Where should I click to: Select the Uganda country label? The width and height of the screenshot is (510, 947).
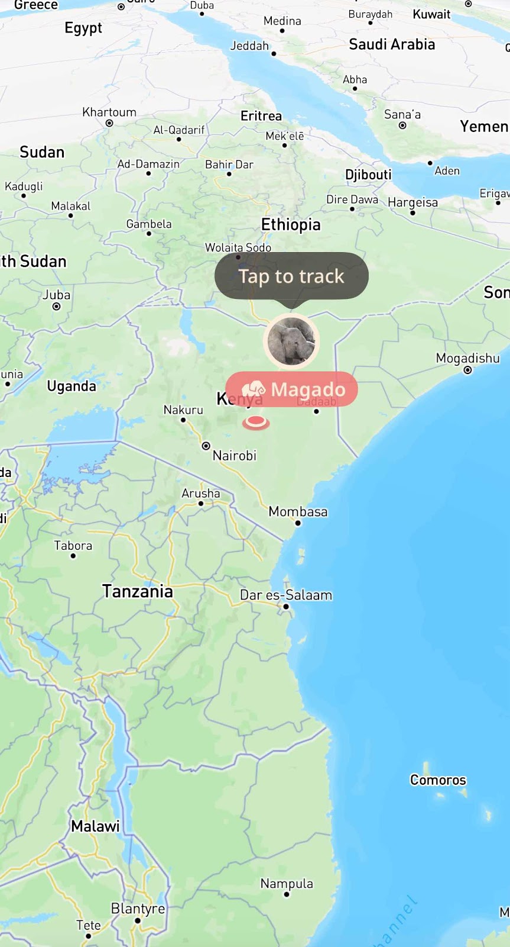pyautogui.click(x=72, y=386)
